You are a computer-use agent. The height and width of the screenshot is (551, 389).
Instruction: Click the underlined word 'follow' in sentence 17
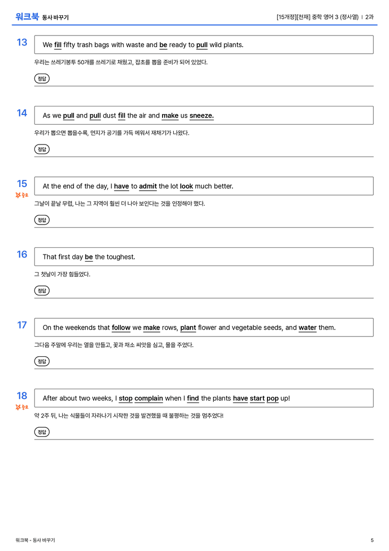[x=121, y=328]
